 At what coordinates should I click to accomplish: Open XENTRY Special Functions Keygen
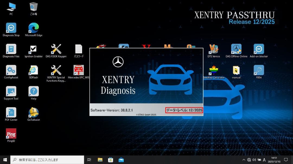pyautogui.click(x=56, y=70)
